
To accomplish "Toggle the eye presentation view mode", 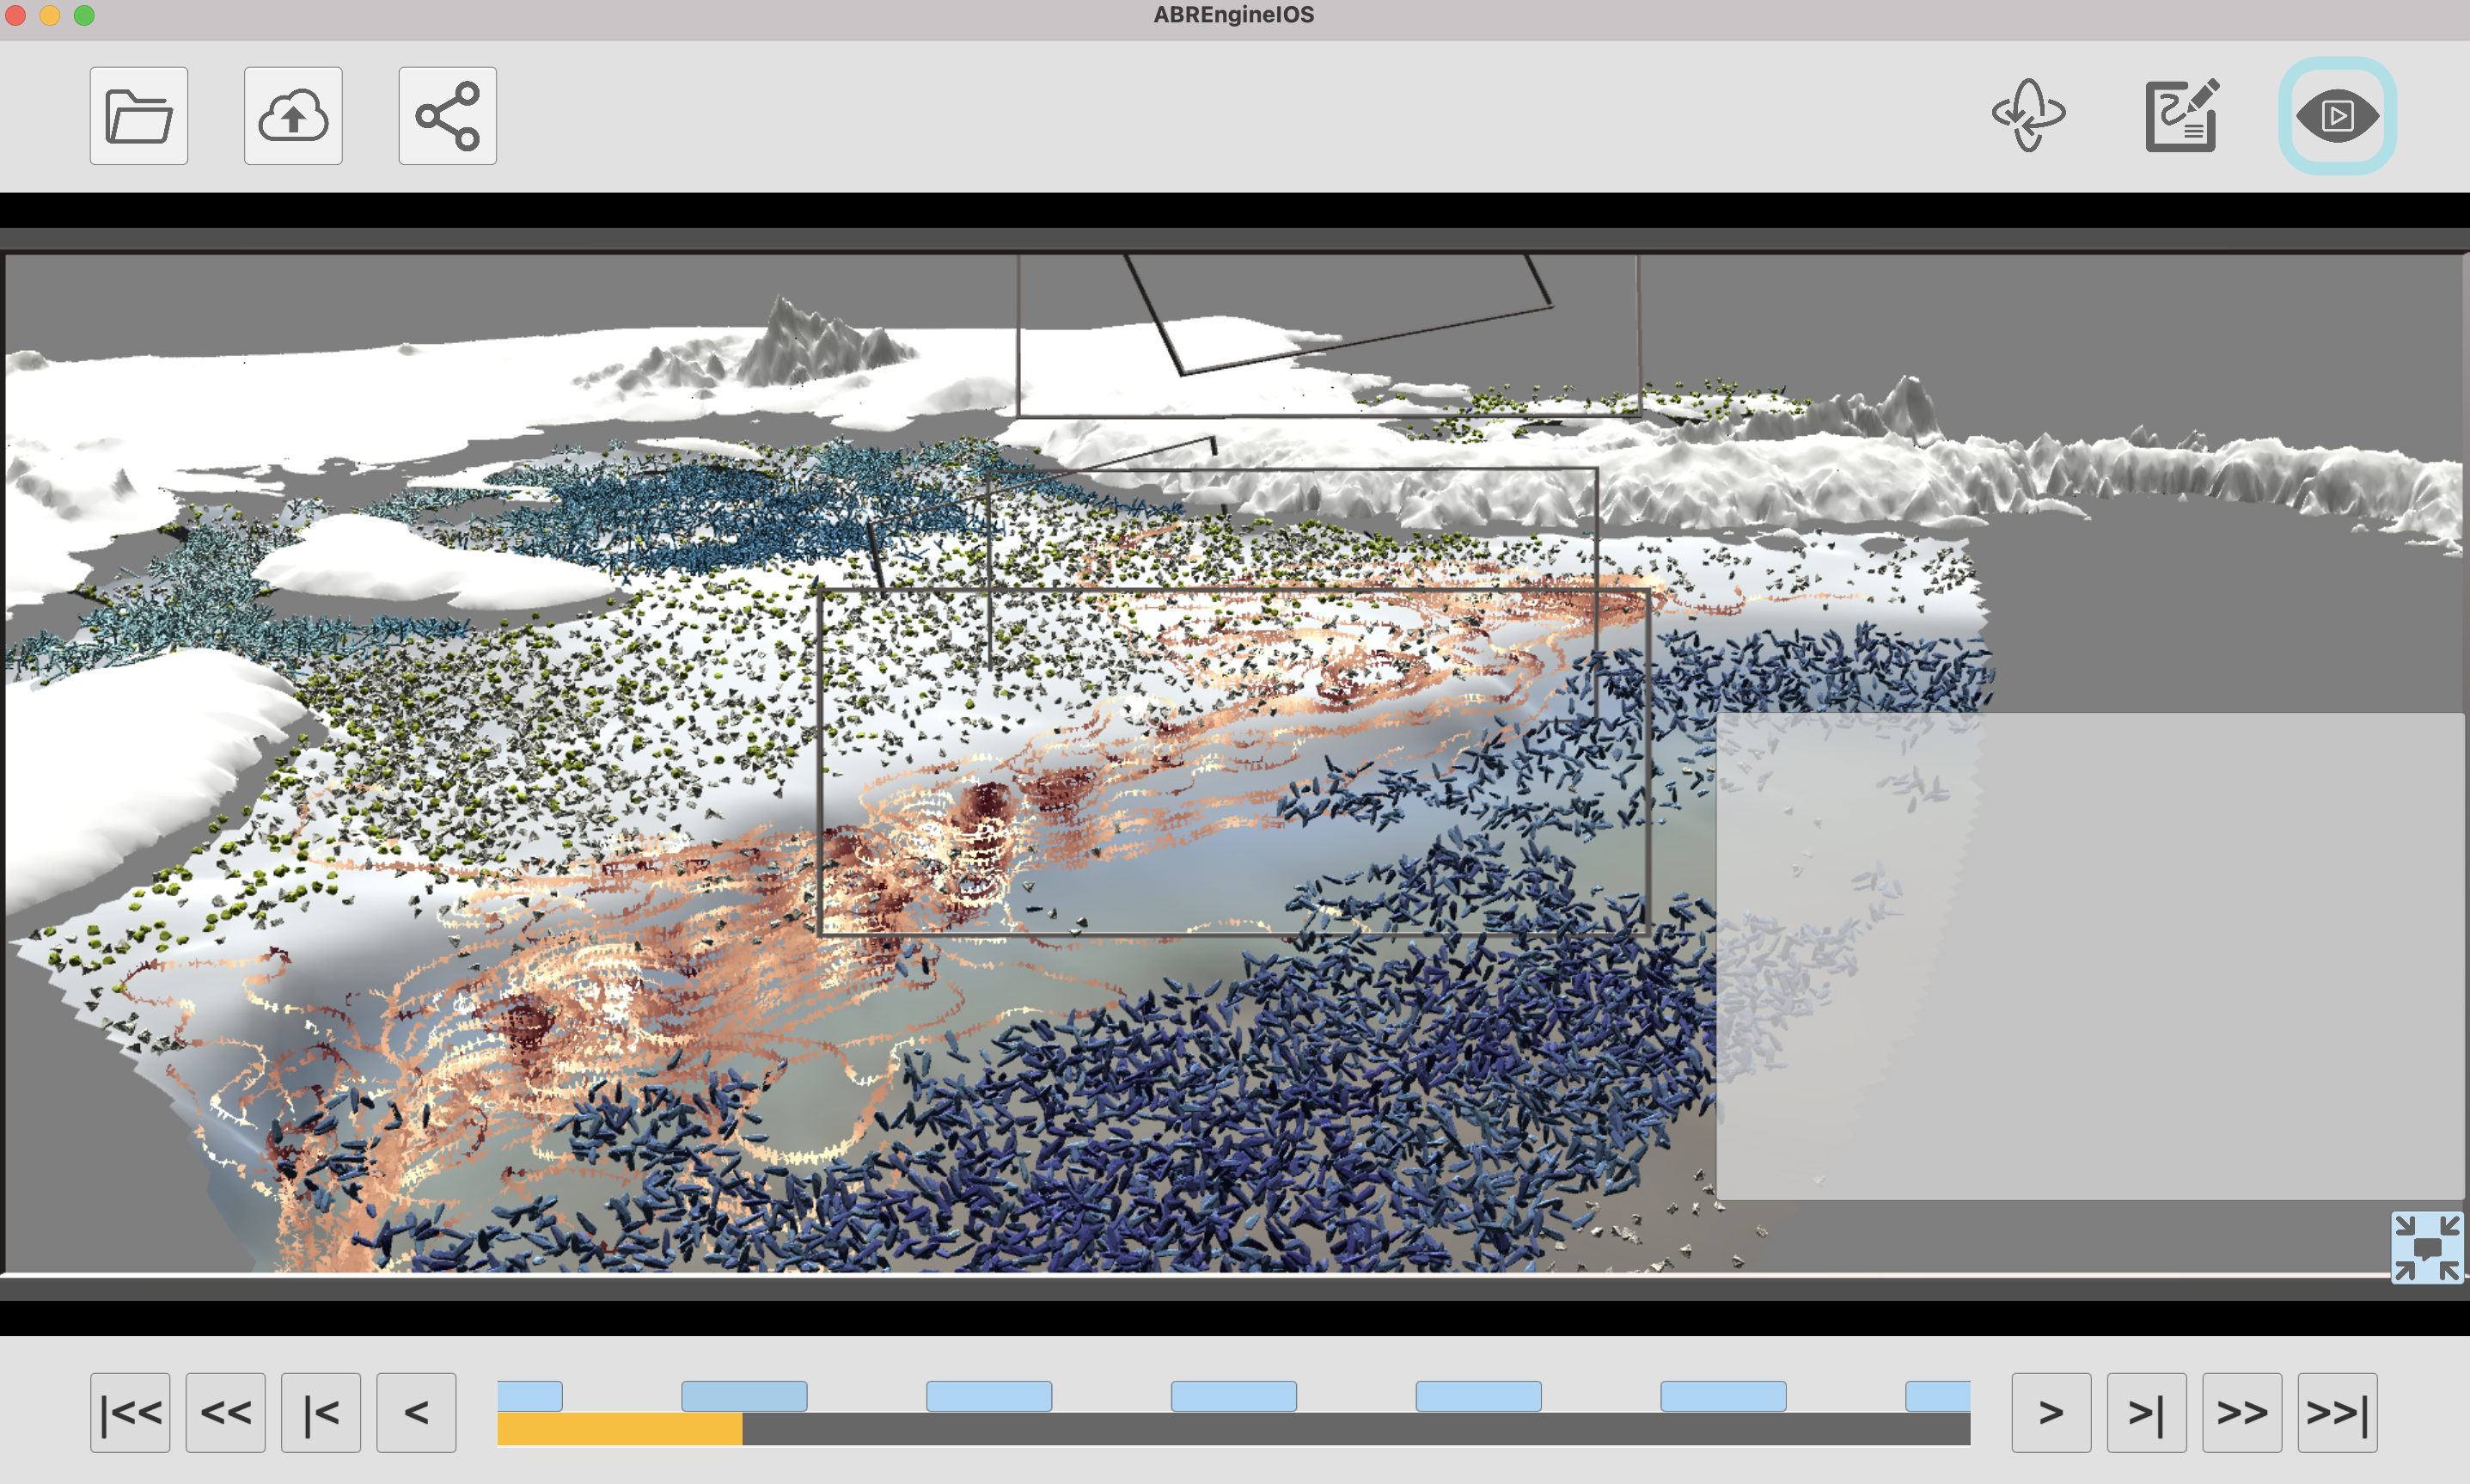I will coord(2336,116).
